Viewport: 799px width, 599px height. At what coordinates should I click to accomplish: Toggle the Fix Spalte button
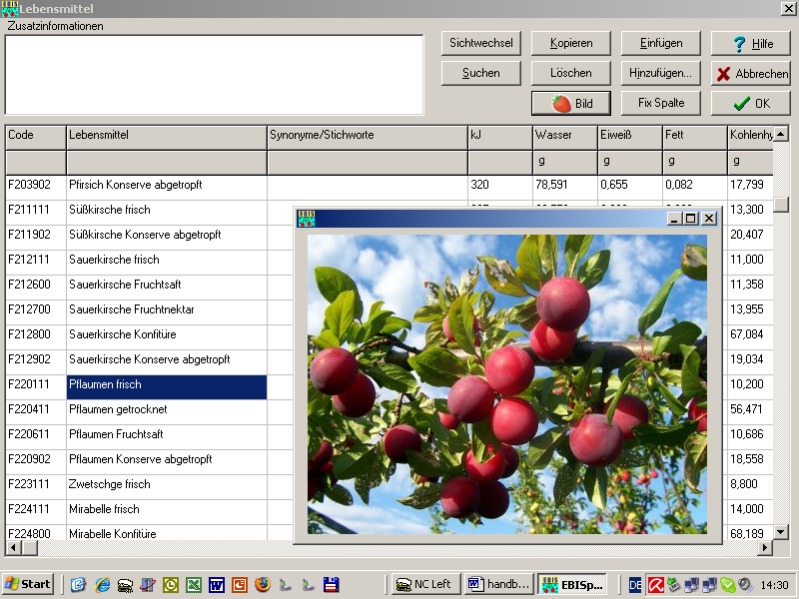pos(660,103)
